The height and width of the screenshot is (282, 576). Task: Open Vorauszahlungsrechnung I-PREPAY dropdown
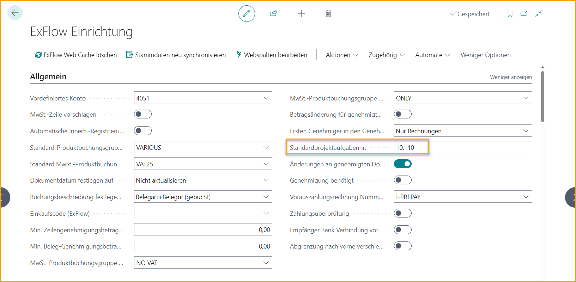click(x=526, y=197)
